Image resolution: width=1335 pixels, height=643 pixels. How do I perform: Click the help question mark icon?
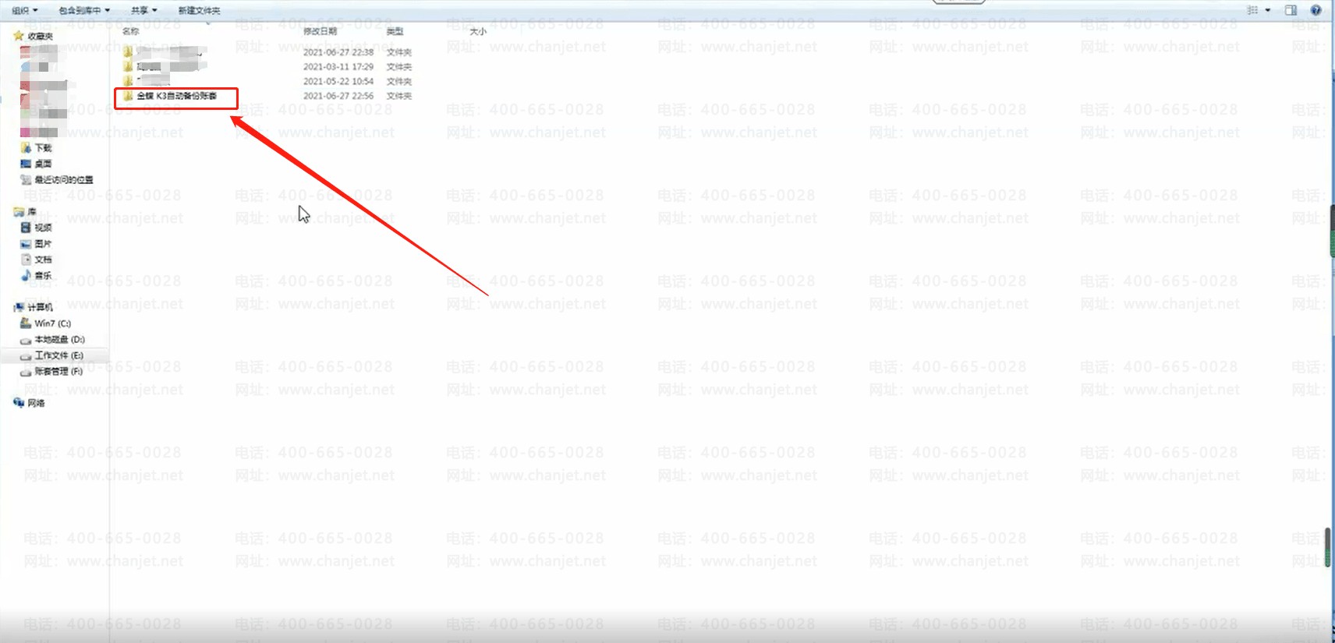(x=1316, y=10)
